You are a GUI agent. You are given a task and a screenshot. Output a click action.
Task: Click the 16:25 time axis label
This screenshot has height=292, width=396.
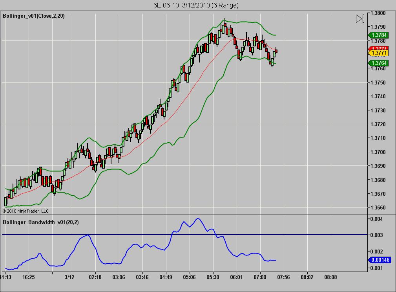point(29,277)
